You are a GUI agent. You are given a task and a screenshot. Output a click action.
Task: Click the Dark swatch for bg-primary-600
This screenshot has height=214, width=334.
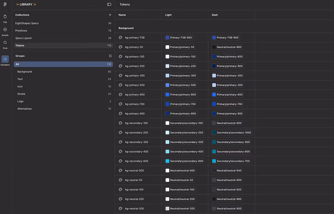click(214, 94)
